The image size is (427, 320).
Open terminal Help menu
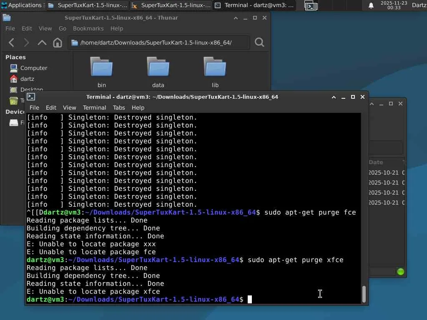(x=138, y=107)
